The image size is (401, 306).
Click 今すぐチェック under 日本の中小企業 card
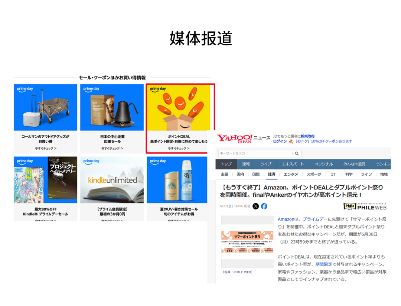pyautogui.click(x=112, y=149)
